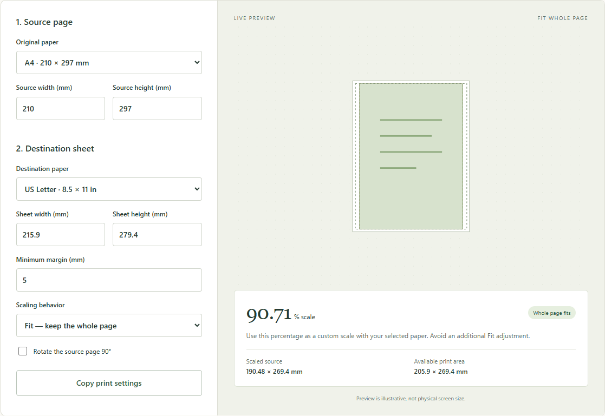Click the Sheet width input field

coord(61,234)
